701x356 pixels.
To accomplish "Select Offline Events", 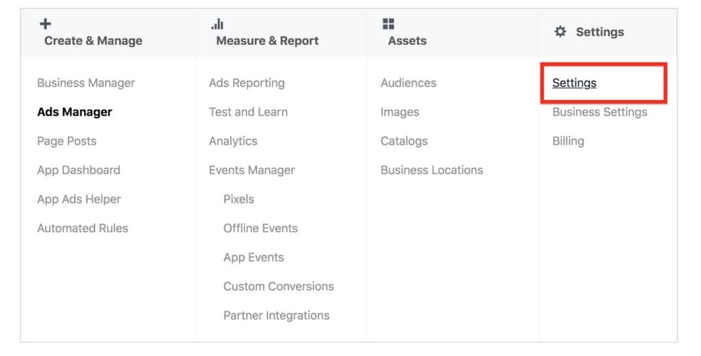I will (x=261, y=228).
